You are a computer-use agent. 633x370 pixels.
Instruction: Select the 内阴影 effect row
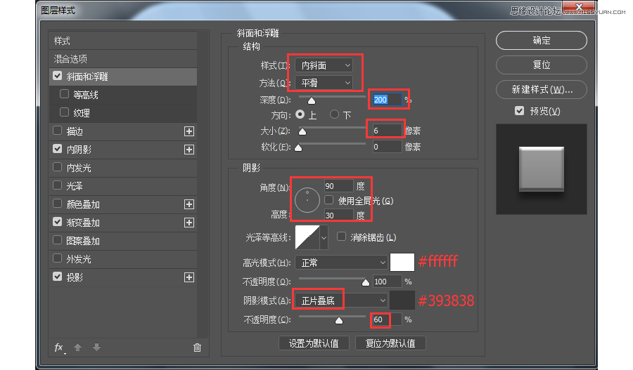(x=122, y=150)
